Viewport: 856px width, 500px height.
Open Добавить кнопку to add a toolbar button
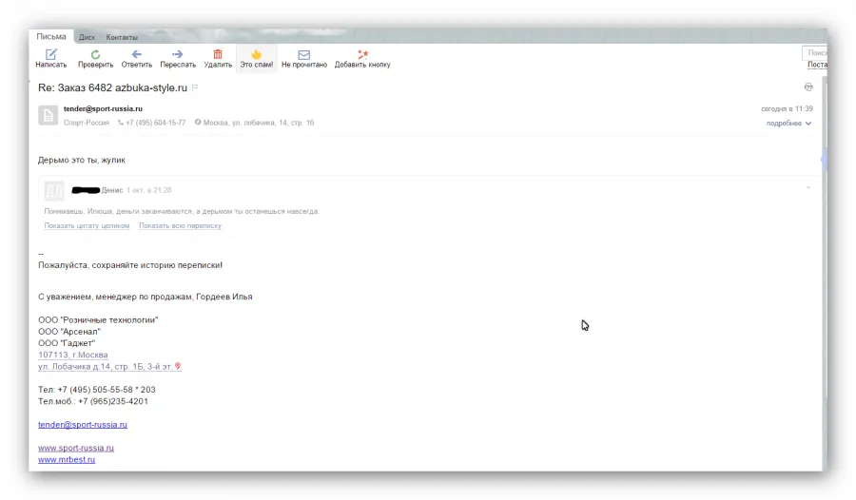(x=362, y=58)
